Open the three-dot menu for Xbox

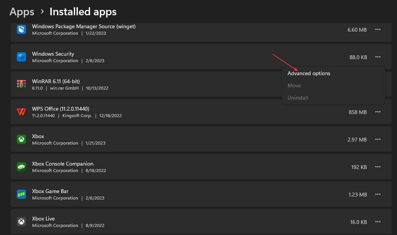[378, 139]
